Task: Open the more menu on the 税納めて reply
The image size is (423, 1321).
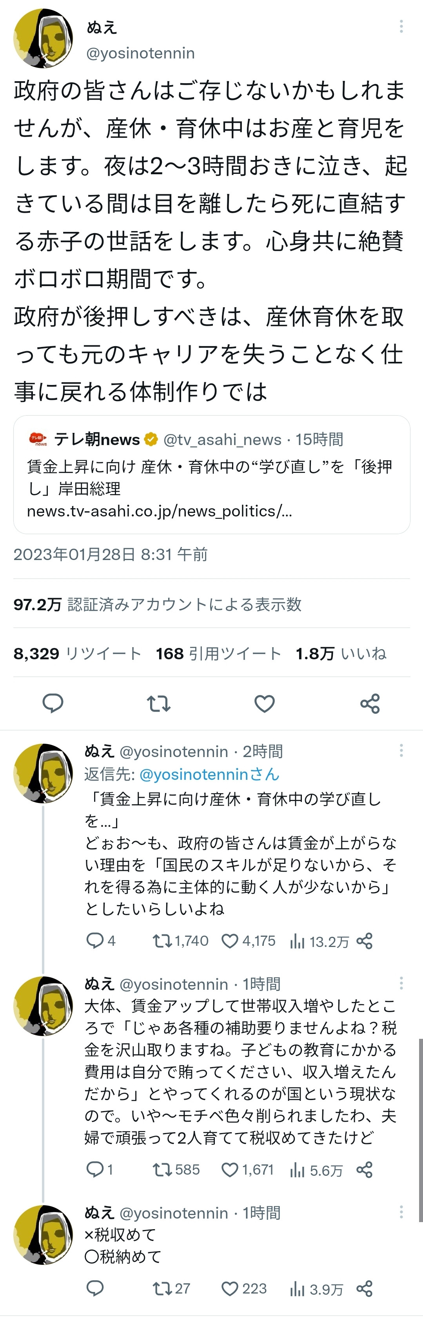Action: pos(401,1212)
